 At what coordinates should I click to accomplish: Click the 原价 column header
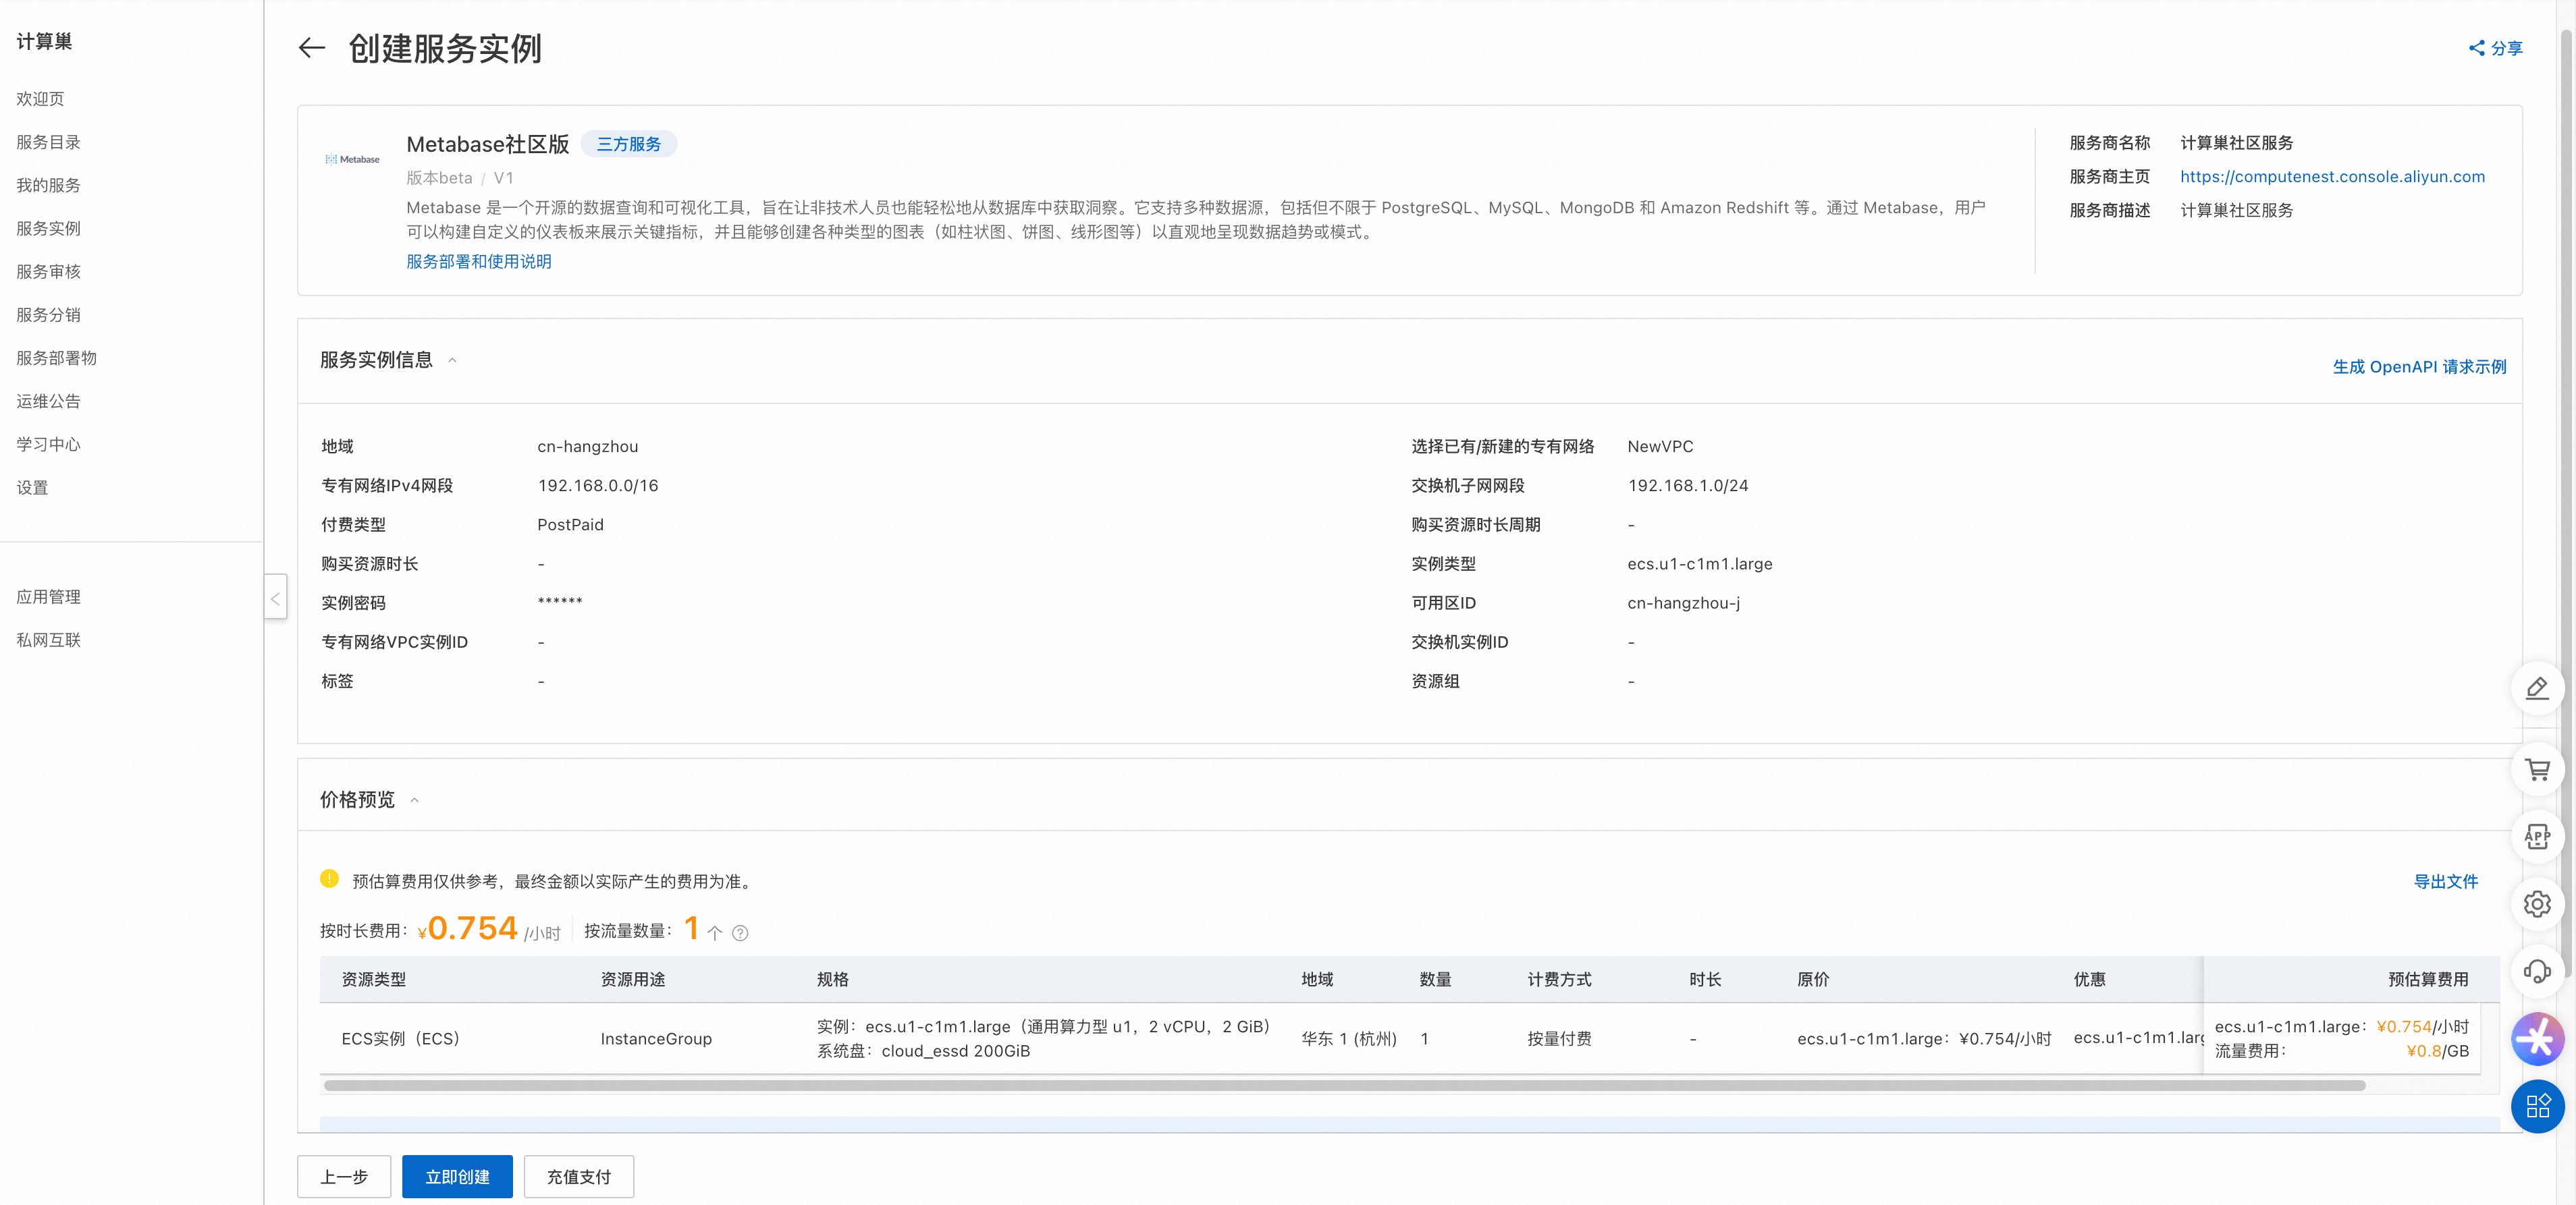[1813, 979]
